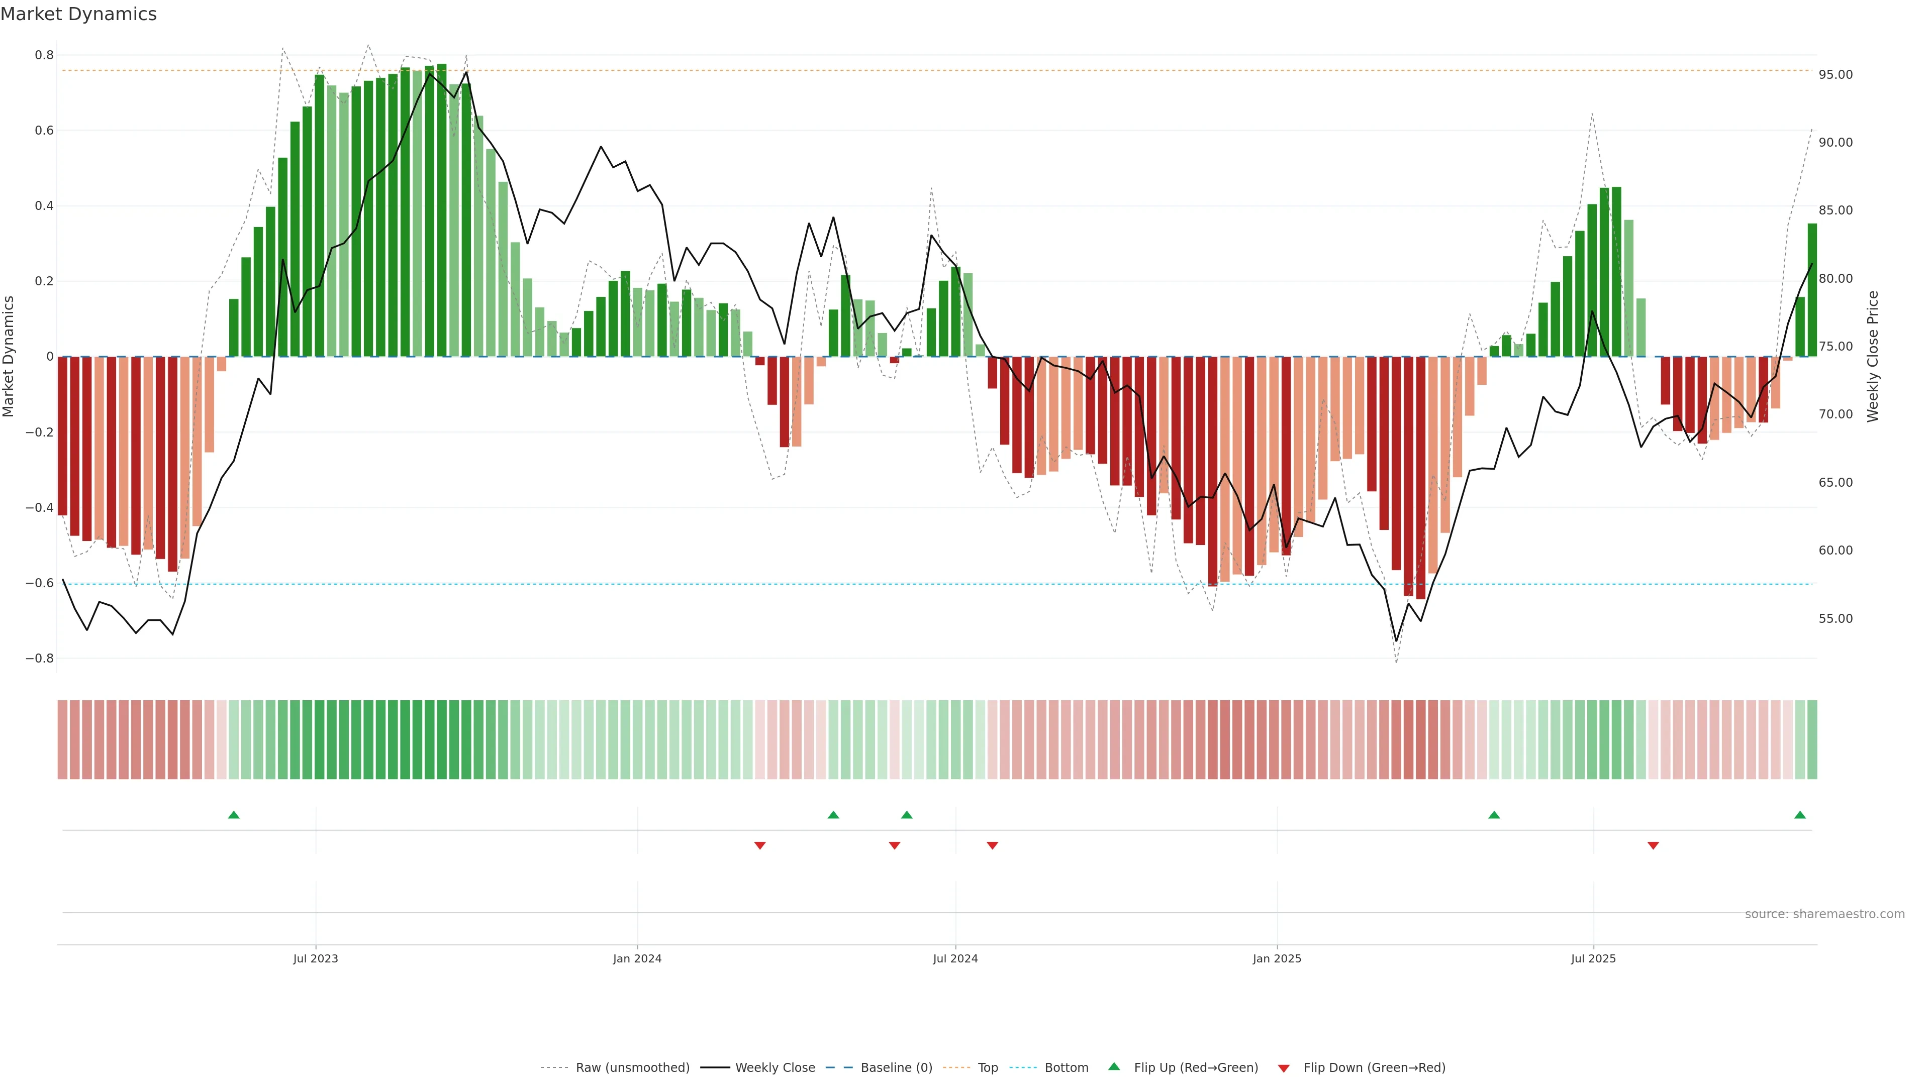This screenshot has width=1930, height=1085.
Task: Click the last green flip-up marker at far right
Action: coord(1800,815)
